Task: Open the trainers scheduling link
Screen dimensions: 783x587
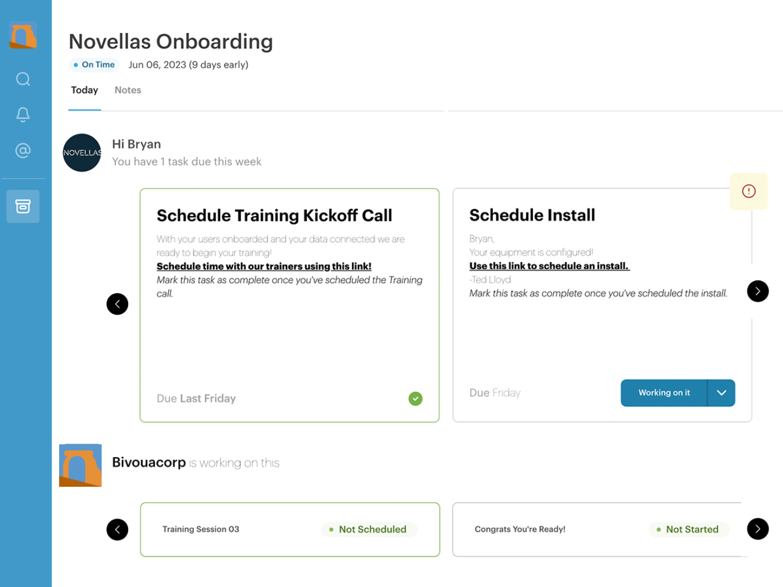Action: (264, 266)
